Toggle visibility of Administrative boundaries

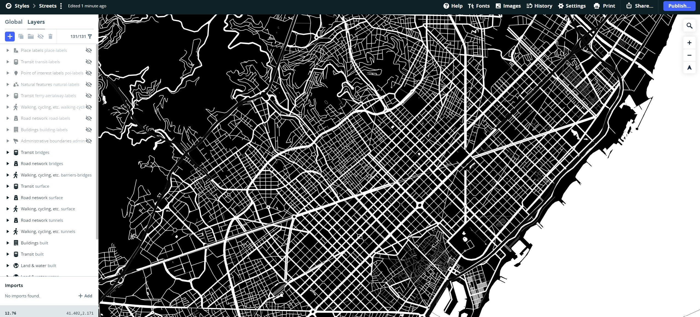tap(89, 141)
